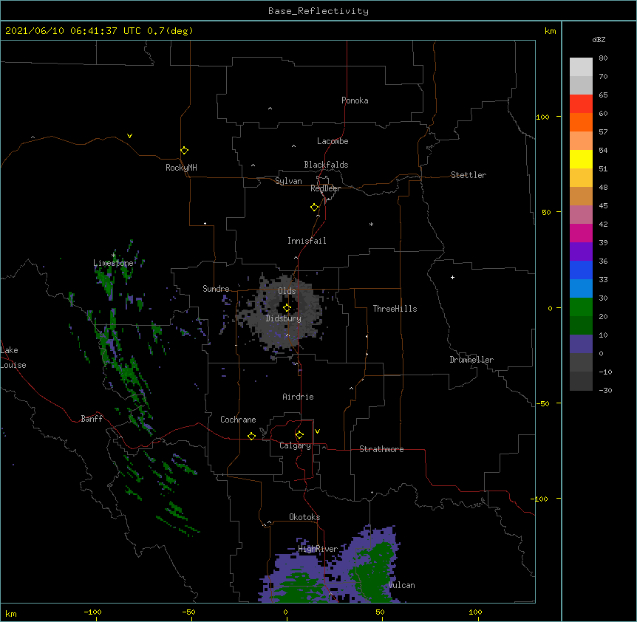This screenshot has height=622, width=637.
Task: Click the Calgary label
Action: pos(295,445)
